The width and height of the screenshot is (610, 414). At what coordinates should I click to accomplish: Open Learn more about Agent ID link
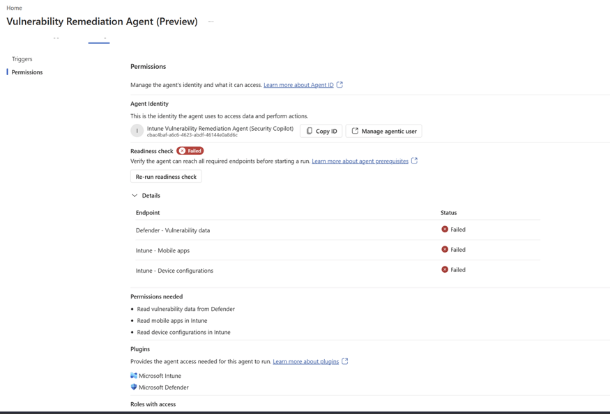[299, 85]
